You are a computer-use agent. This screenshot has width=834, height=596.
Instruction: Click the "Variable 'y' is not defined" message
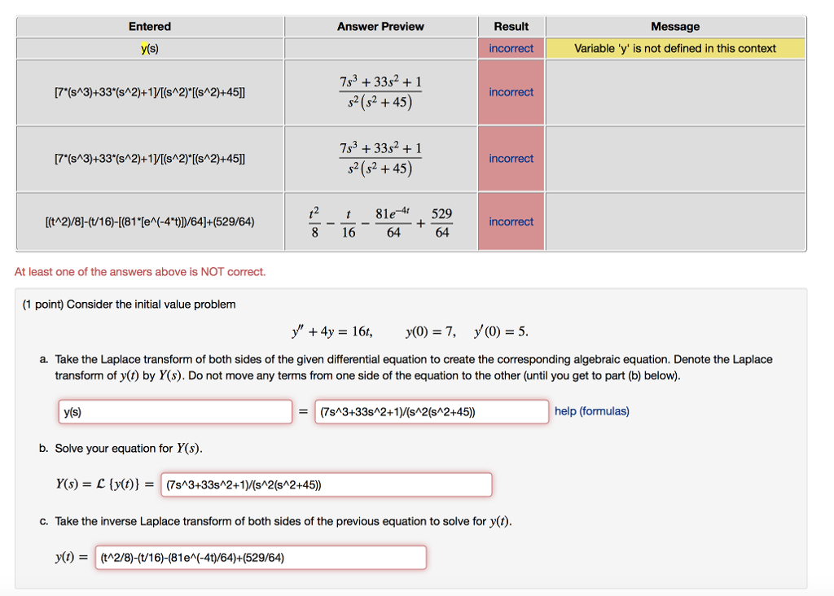click(x=675, y=49)
